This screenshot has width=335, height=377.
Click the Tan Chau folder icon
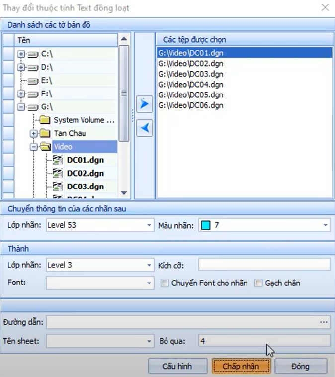point(45,133)
